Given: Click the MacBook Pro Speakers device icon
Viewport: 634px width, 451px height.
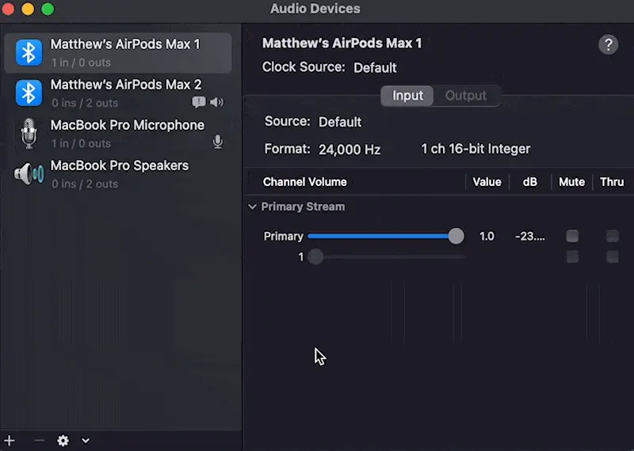Looking at the screenshot, I should (29, 174).
